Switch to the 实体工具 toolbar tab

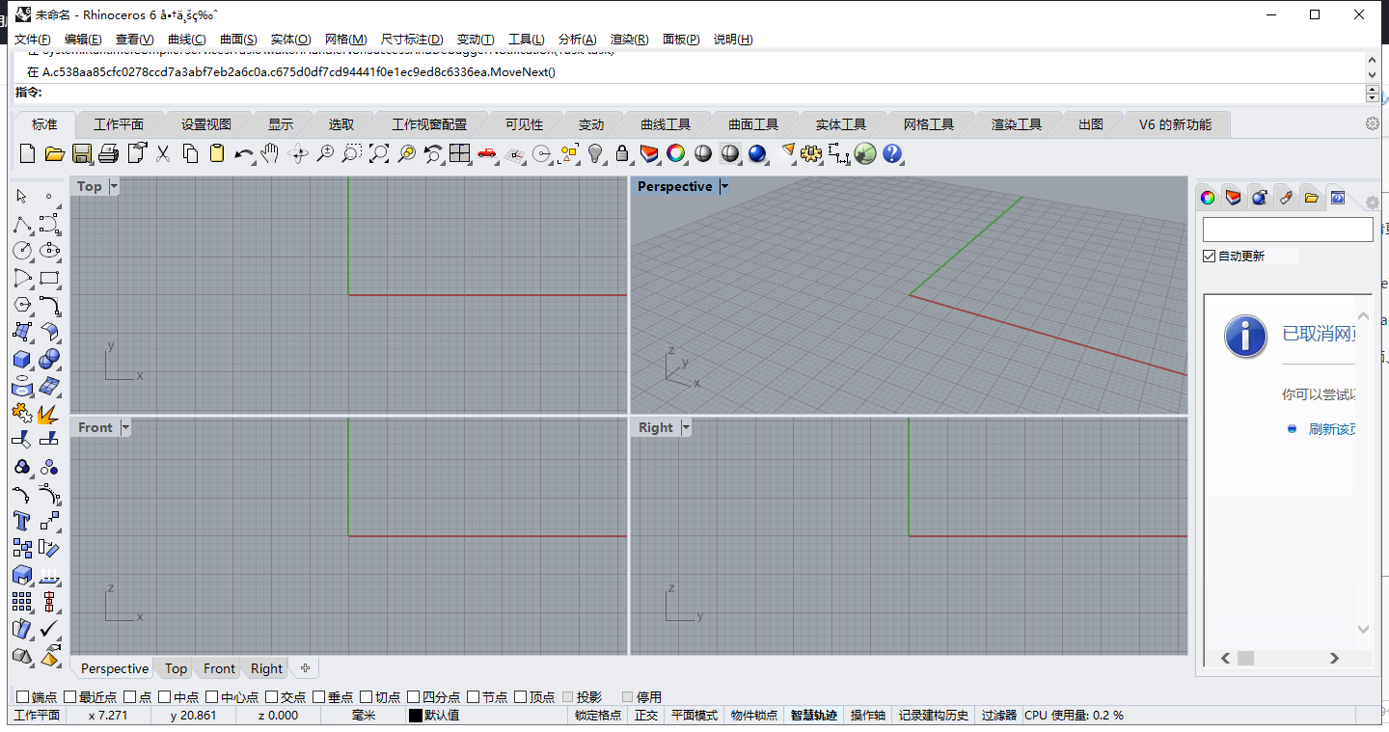tap(841, 124)
